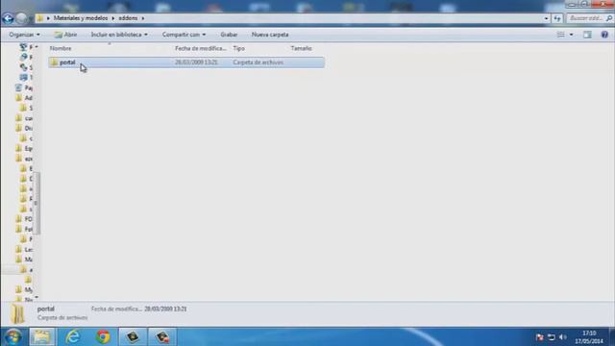Open view options dropdown arrow
The height and width of the screenshot is (346, 615).
(571, 35)
